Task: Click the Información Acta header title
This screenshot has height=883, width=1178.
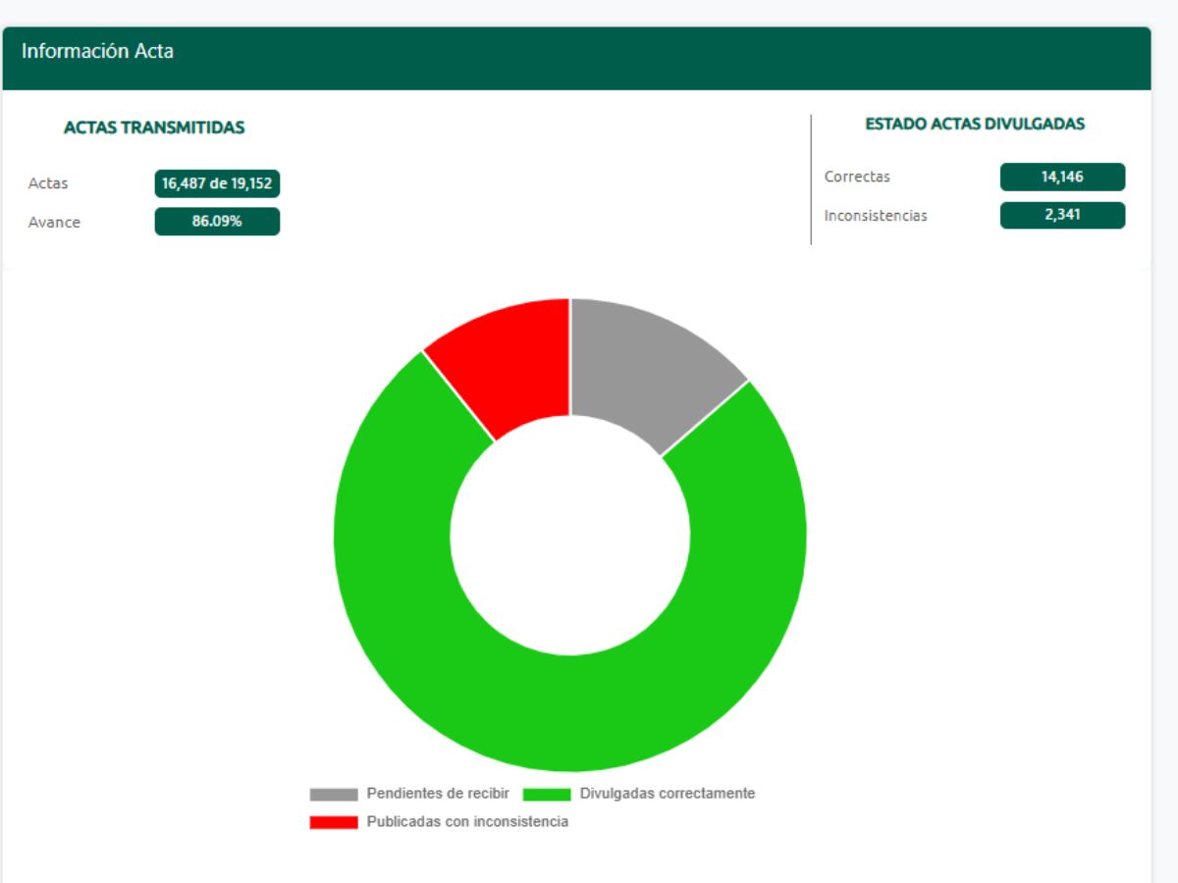Action: [97, 52]
